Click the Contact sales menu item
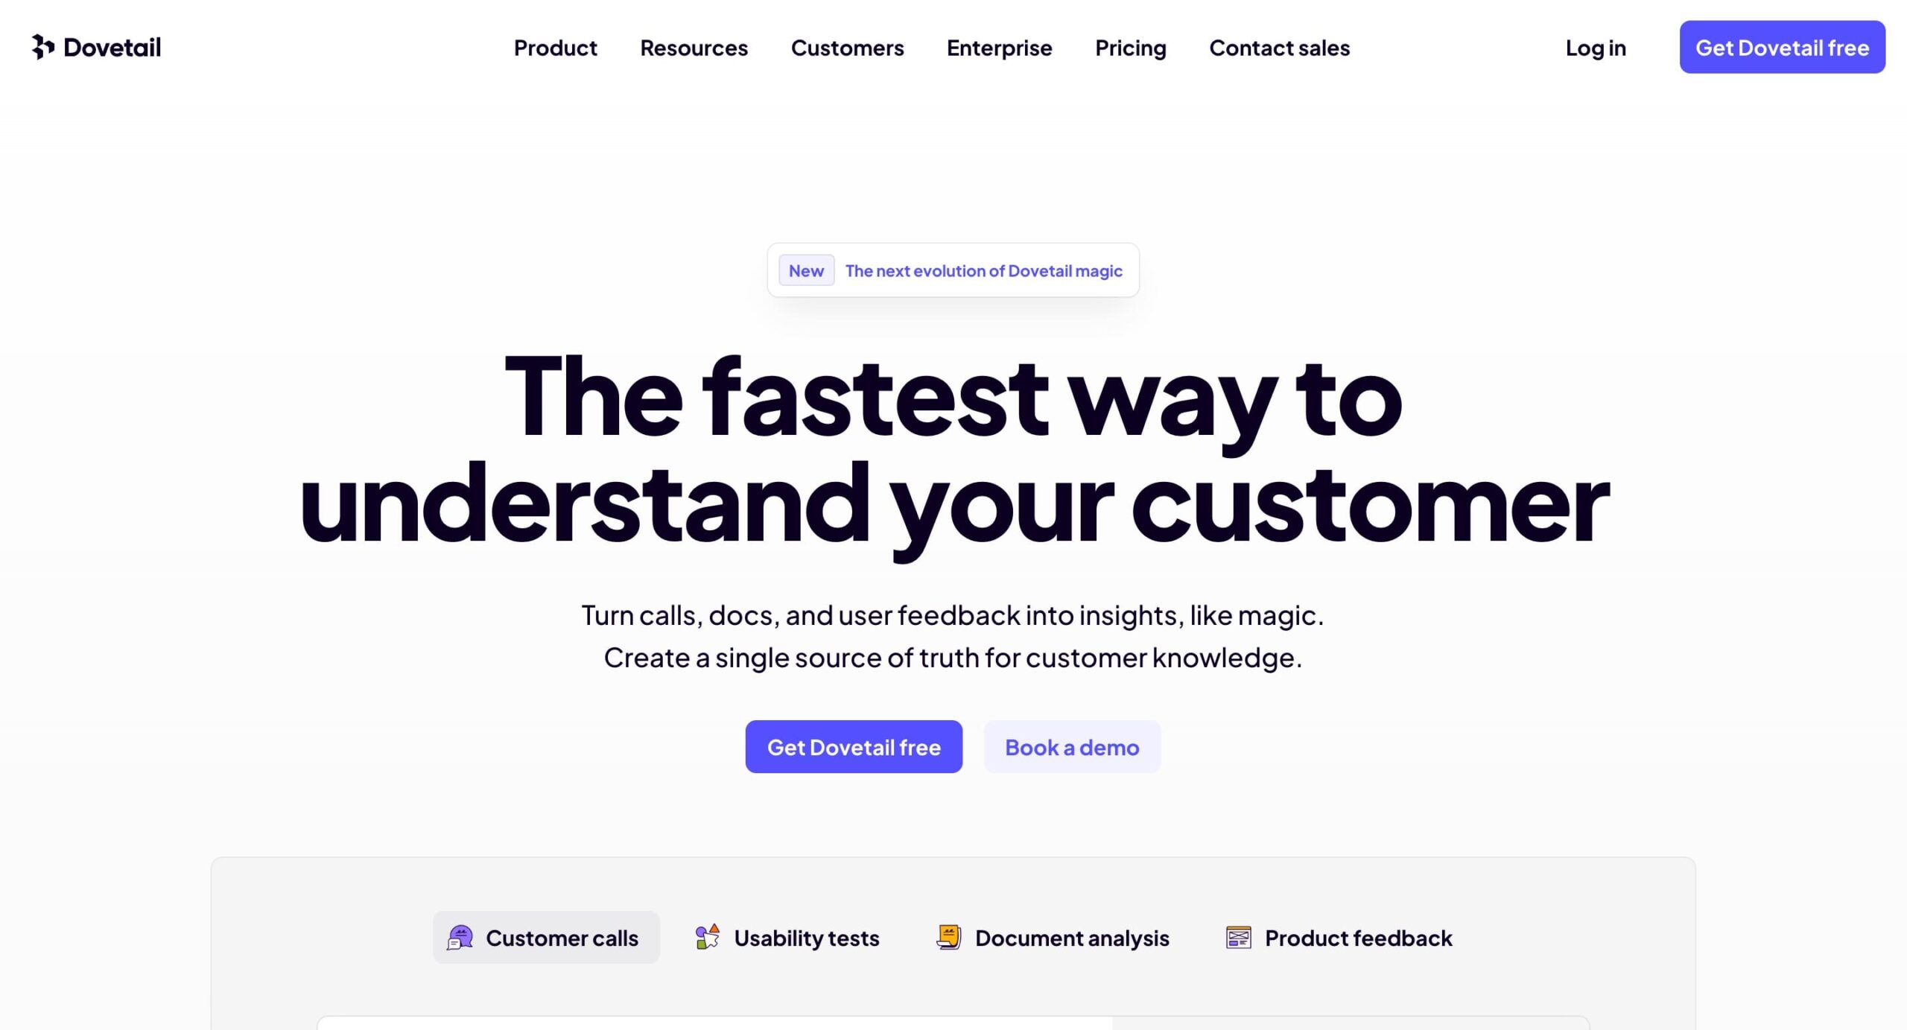Image resolution: width=1907 pixels, height=1030 pixels. coord(1279,47)
